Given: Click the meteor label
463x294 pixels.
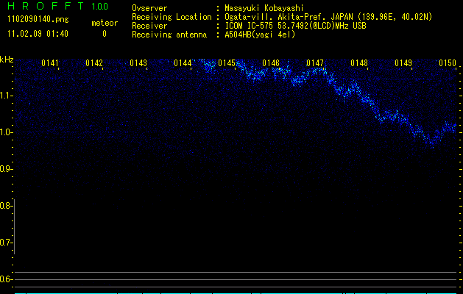Looking at the screenshot, I should click(105, 23).
